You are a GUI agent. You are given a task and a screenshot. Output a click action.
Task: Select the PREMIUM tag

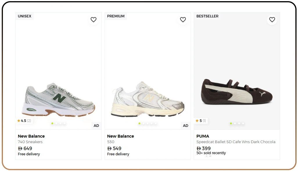point(116,16)
